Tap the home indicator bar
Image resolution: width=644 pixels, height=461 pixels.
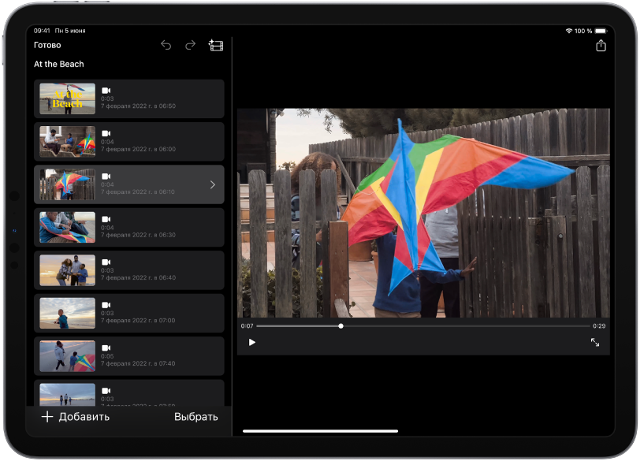pyautogui.click(x=320, y=431)
